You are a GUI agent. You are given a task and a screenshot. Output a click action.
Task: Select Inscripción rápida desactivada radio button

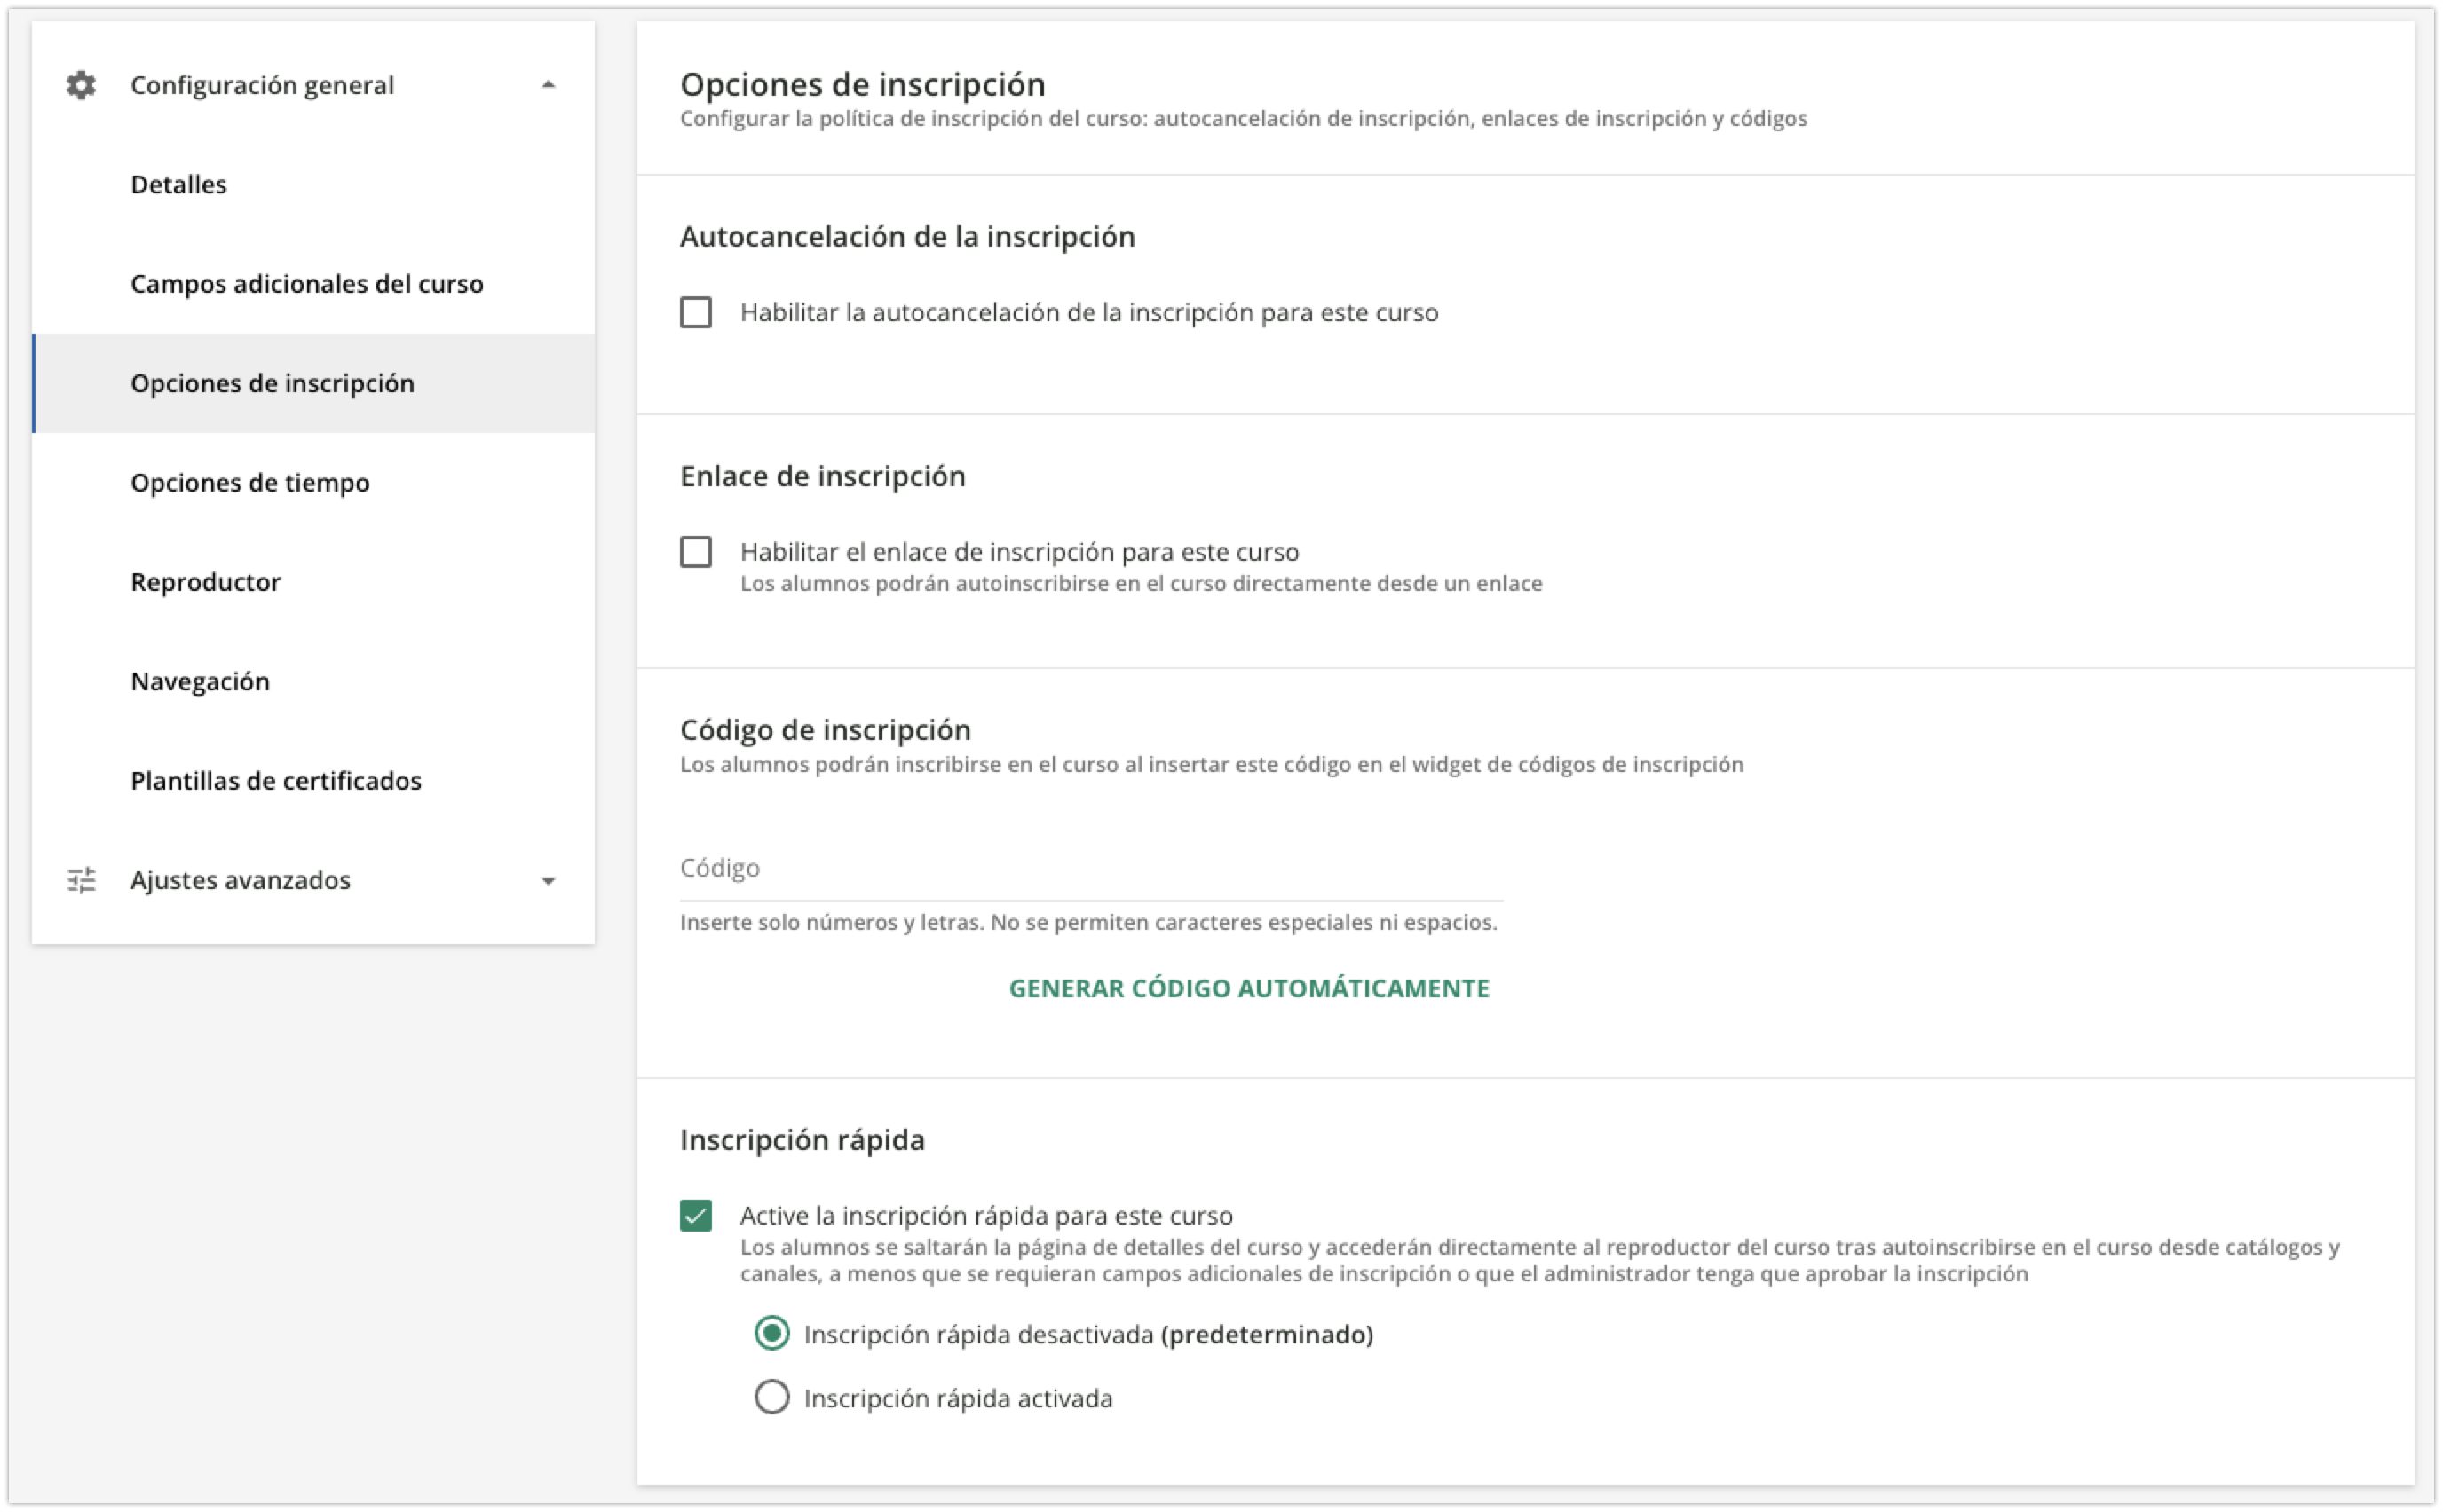pyautogui.click(x=771, y=1334)
